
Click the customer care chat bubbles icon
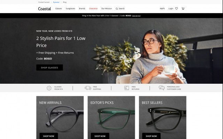tap(162, 88)
